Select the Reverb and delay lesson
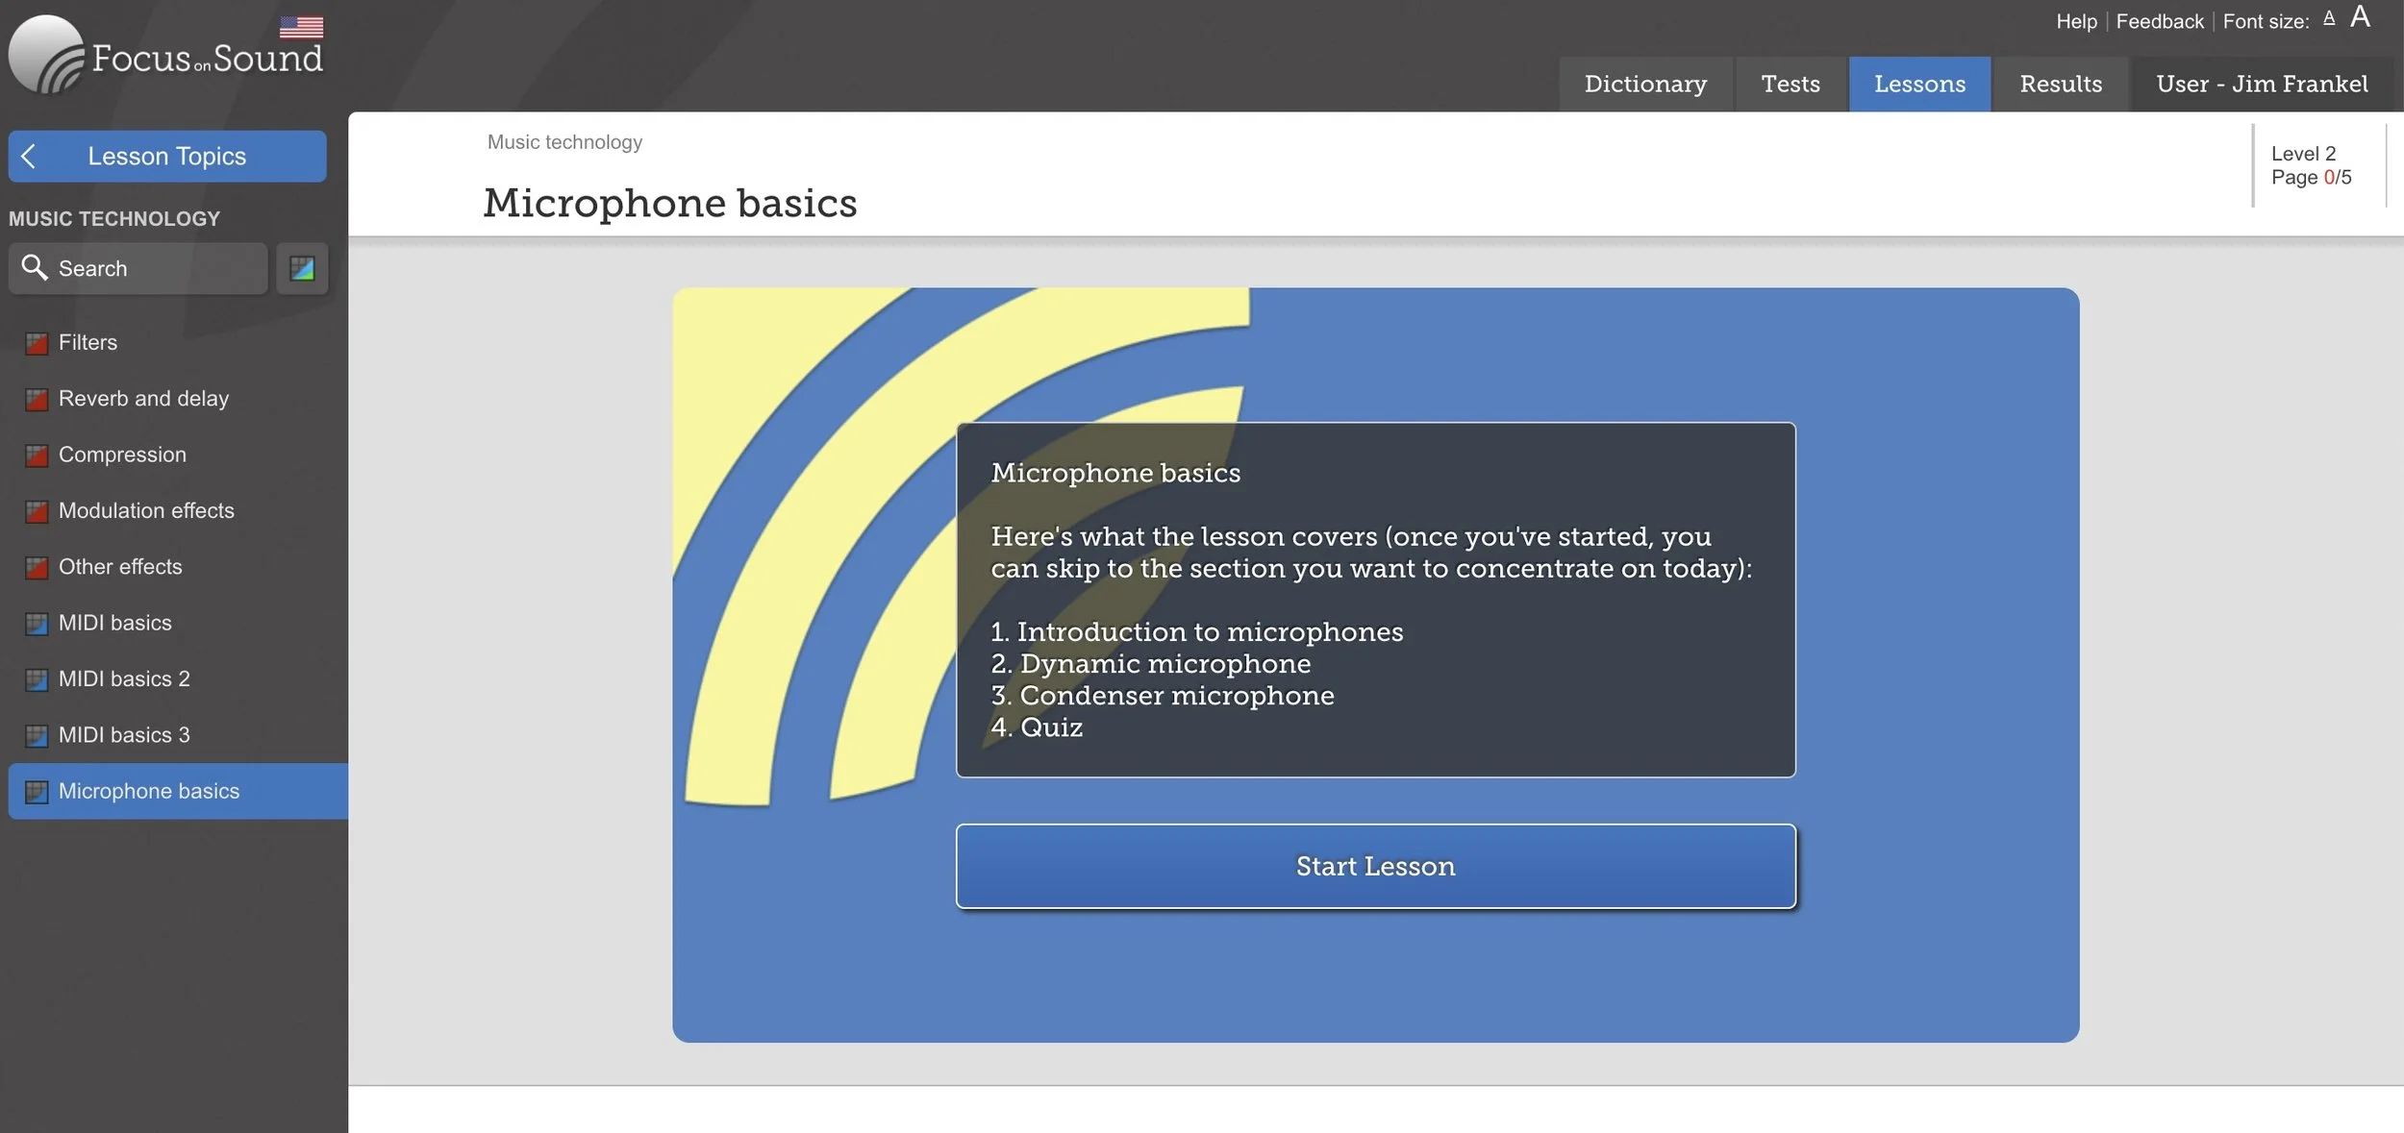 pyautogui.click(x=143, y=398)
